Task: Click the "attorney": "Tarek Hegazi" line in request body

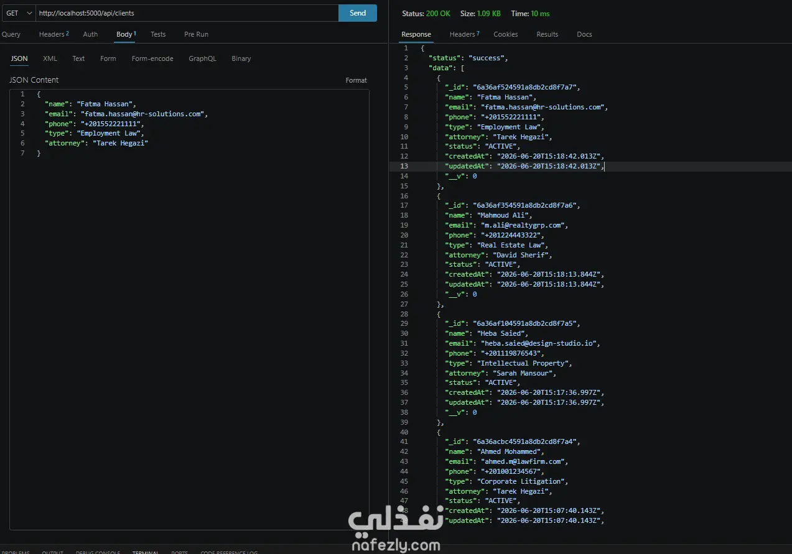Action: 96,143
